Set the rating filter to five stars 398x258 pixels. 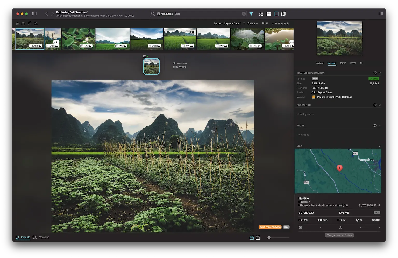[288, 23]
